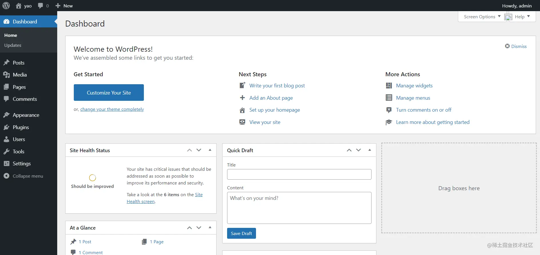Follow the change your theme completely link
The height and width of the screenshot is (255, 540).
[112, 109]
